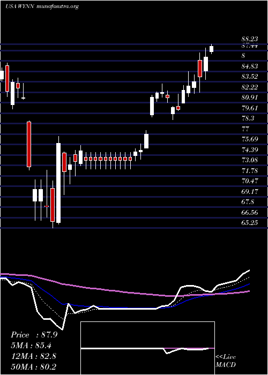
Task: Click the 84.83 price axis label
Action: point(249,66)
